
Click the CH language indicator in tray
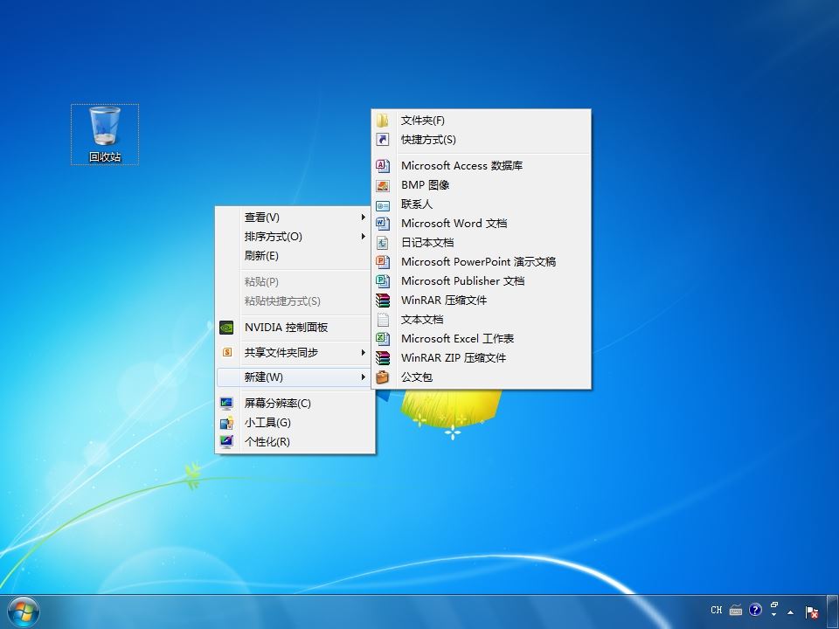(717, 610)
